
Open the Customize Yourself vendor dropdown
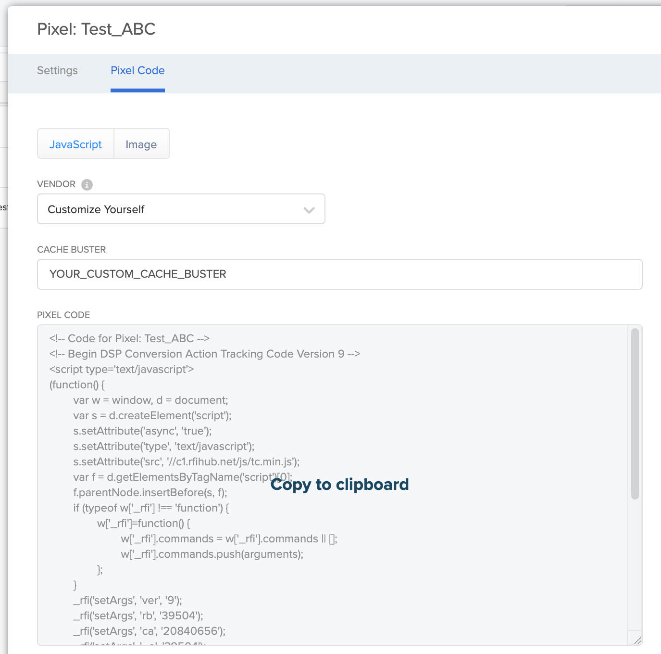click(181, 209)
